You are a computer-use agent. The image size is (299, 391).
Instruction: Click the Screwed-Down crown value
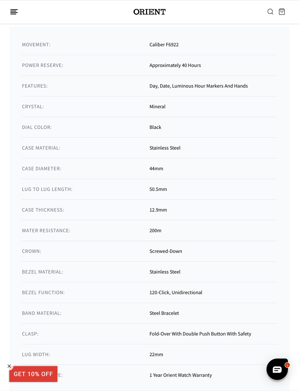point(166,251)
